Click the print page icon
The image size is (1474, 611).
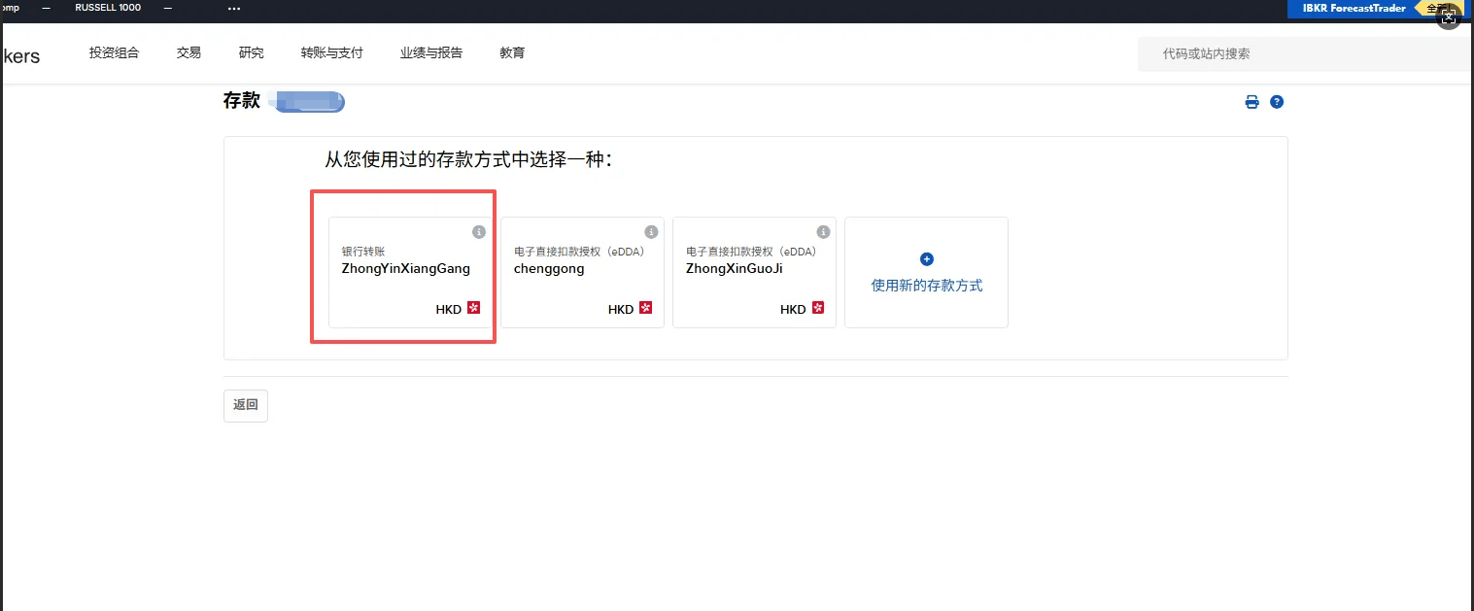[x=1252, y=102]
